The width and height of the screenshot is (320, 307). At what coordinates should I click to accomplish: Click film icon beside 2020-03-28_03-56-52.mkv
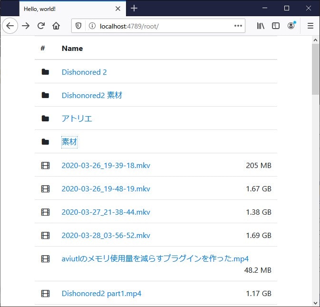(x=45, y=236)
